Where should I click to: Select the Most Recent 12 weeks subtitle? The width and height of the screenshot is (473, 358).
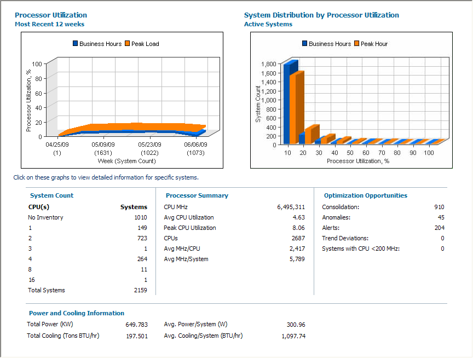pyautogui.click(x=49, y=24)
